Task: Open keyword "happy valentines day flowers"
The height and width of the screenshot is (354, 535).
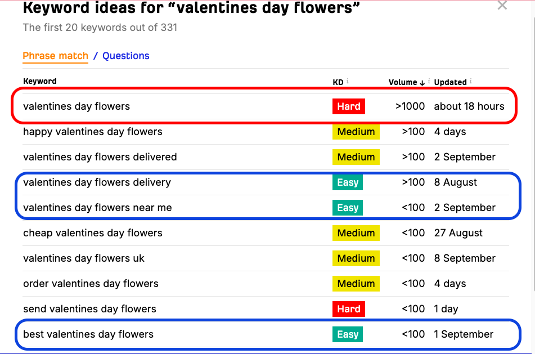Action: point(92,132)
